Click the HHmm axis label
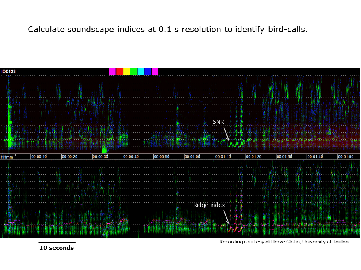 (x=7, y=157)
